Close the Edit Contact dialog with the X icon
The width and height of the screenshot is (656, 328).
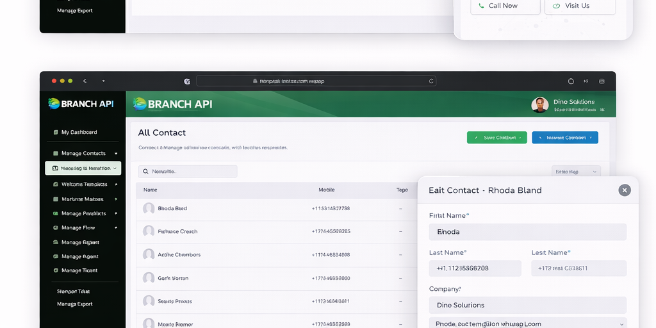tap(625, 190)
